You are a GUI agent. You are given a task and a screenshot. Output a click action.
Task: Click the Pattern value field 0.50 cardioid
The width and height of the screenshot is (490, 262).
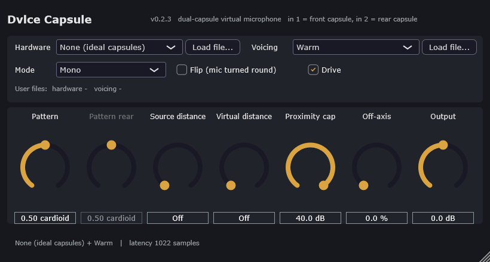tap(45, 218)
